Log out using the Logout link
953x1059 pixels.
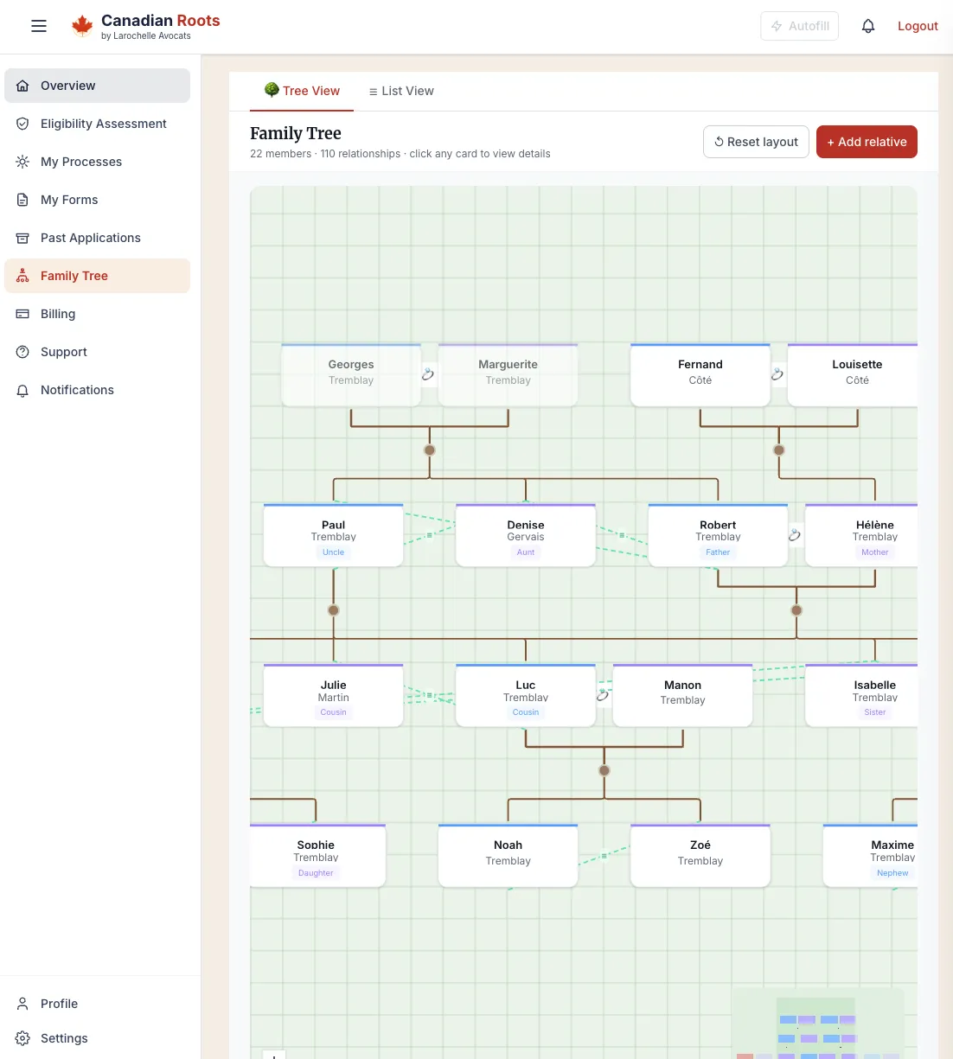pos(918,26)
